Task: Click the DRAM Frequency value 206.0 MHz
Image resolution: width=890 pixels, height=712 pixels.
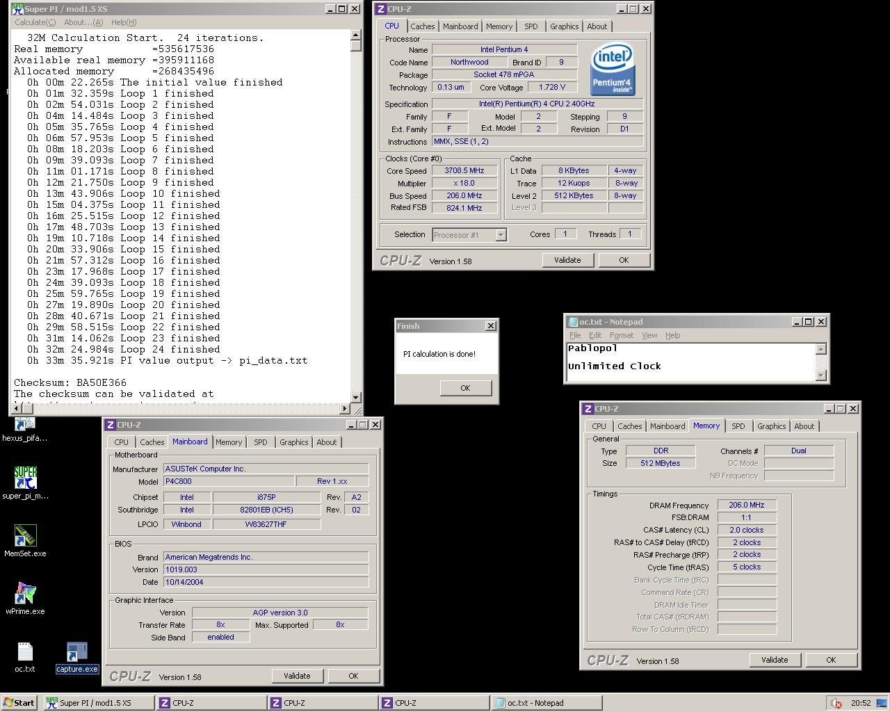Action: click(x=747, y=505)
